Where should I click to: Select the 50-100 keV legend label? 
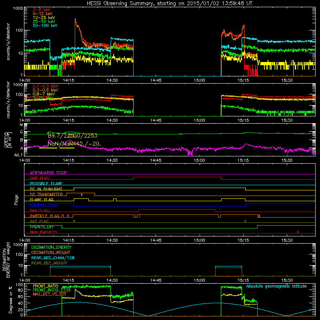(x=45, y=25)
